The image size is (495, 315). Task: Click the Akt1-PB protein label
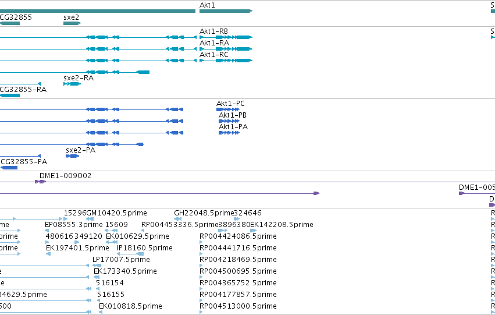click(233, 115)
